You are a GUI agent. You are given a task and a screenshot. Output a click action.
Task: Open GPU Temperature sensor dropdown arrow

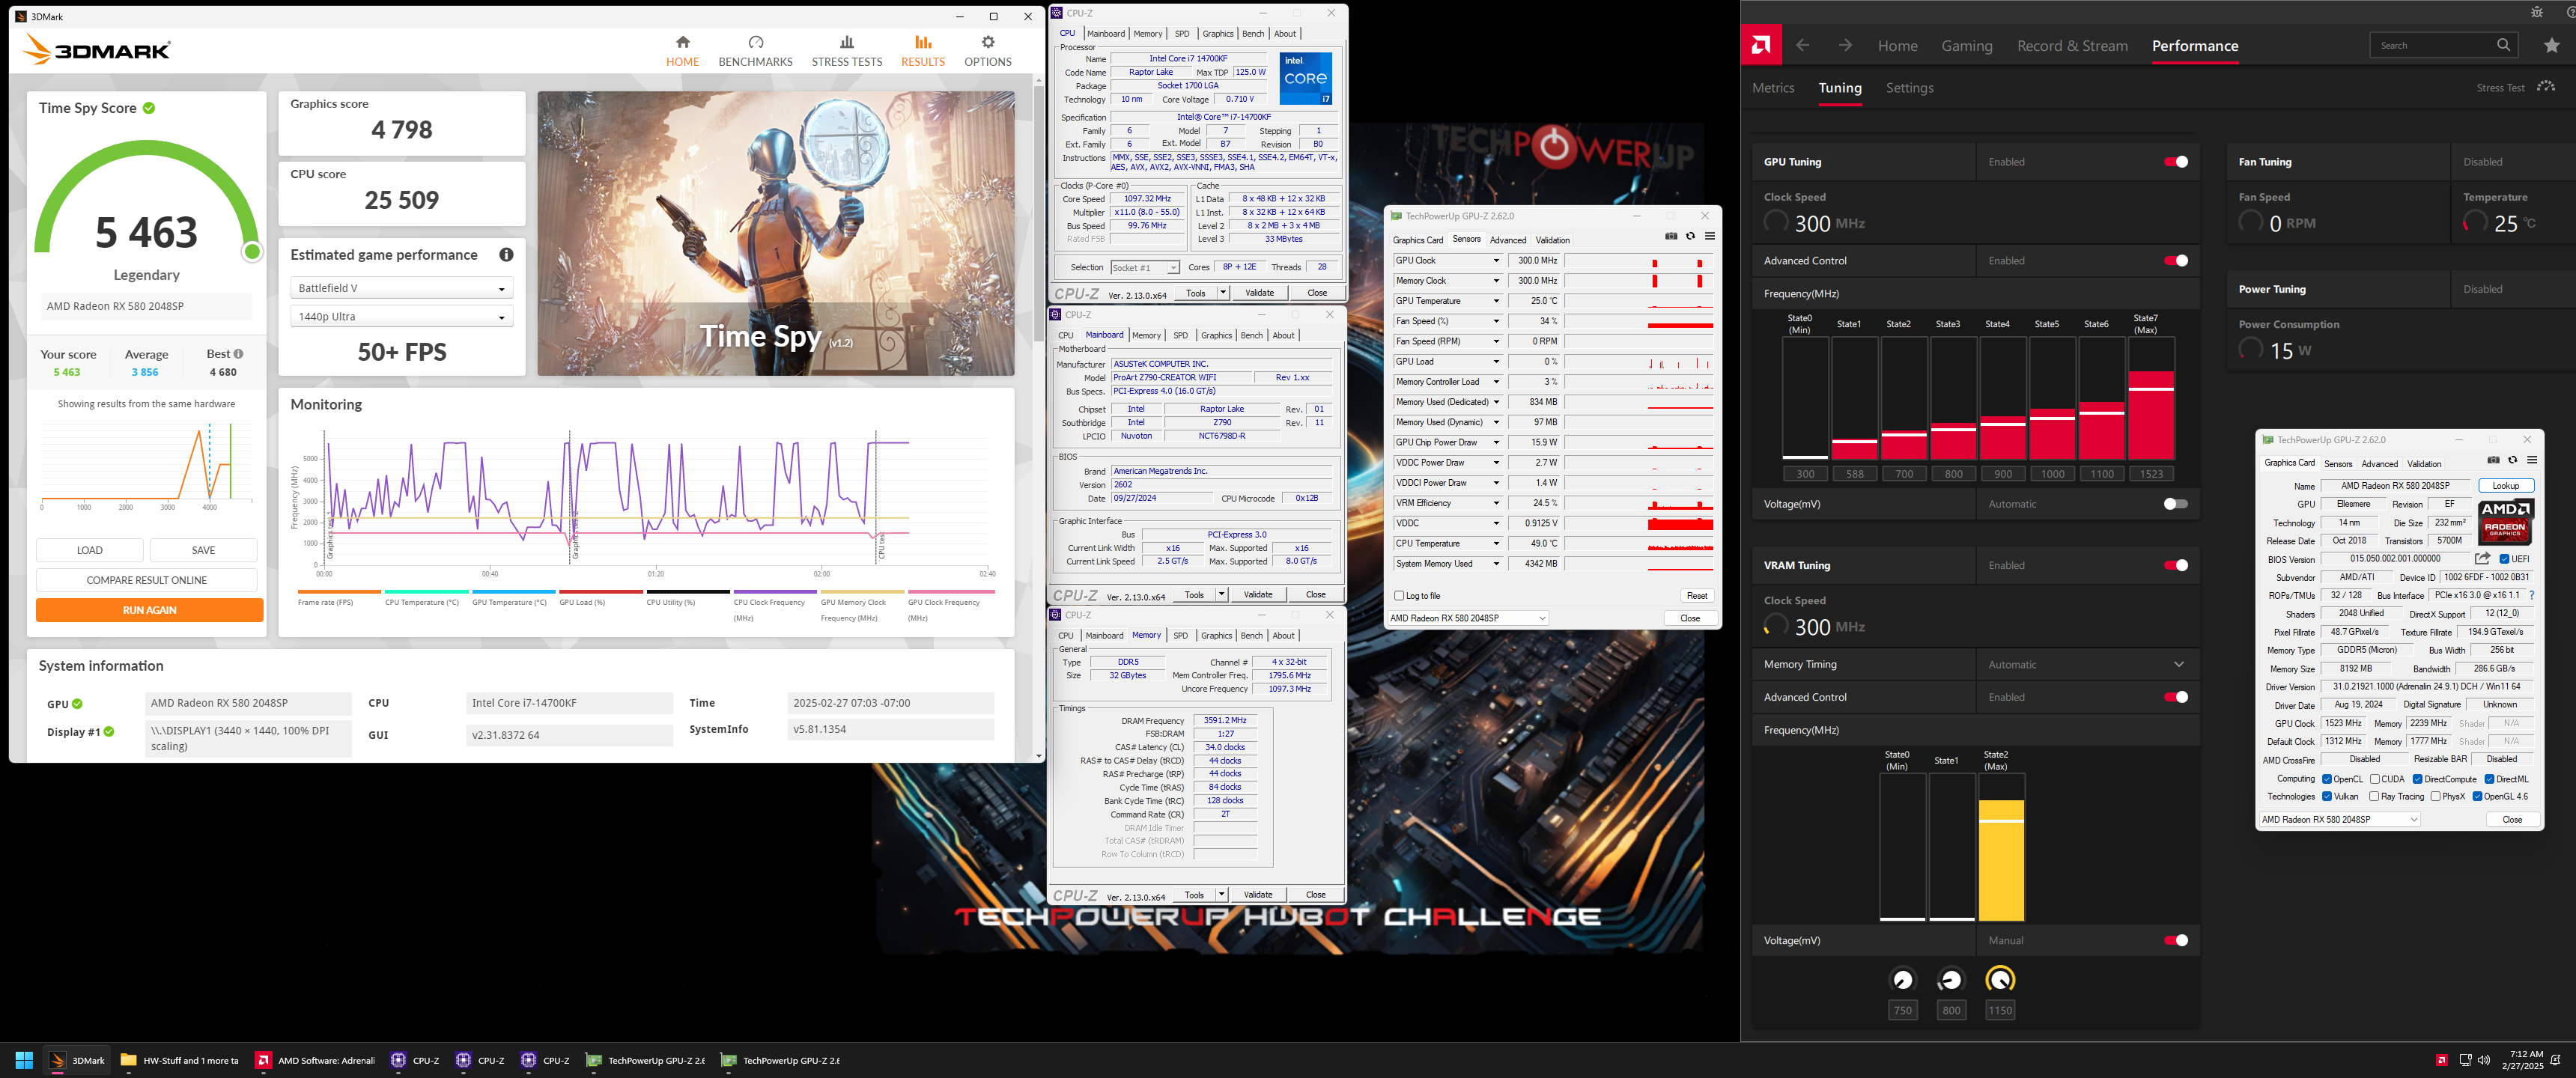point(1496,301)
